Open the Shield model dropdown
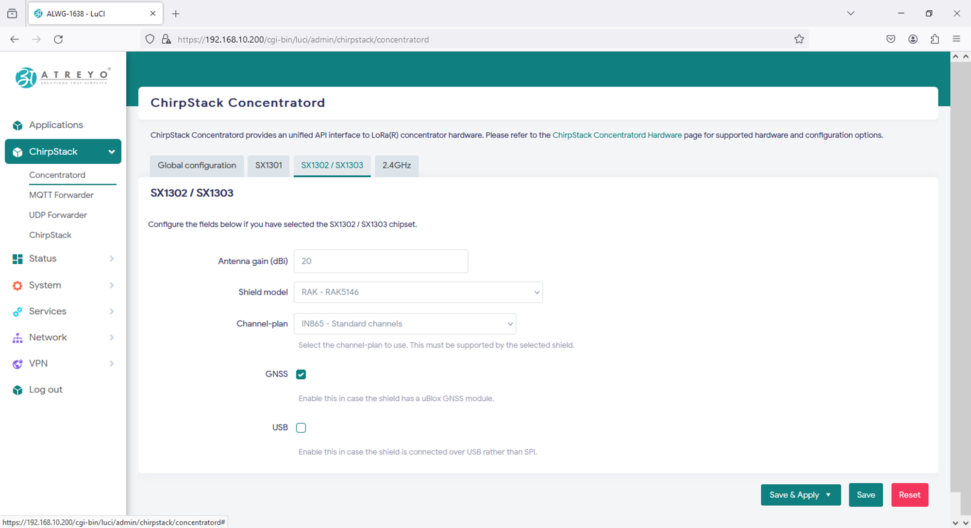Image resolution: width=971 pixels, height=528 pixels. point(418,292)
